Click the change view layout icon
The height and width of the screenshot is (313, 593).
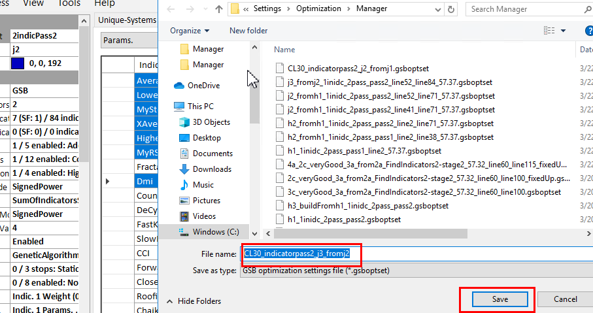pyautogui.click(x=549, y=31)
